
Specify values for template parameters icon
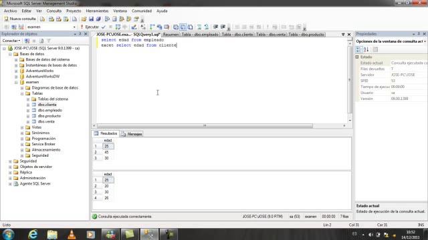point(143,27)
